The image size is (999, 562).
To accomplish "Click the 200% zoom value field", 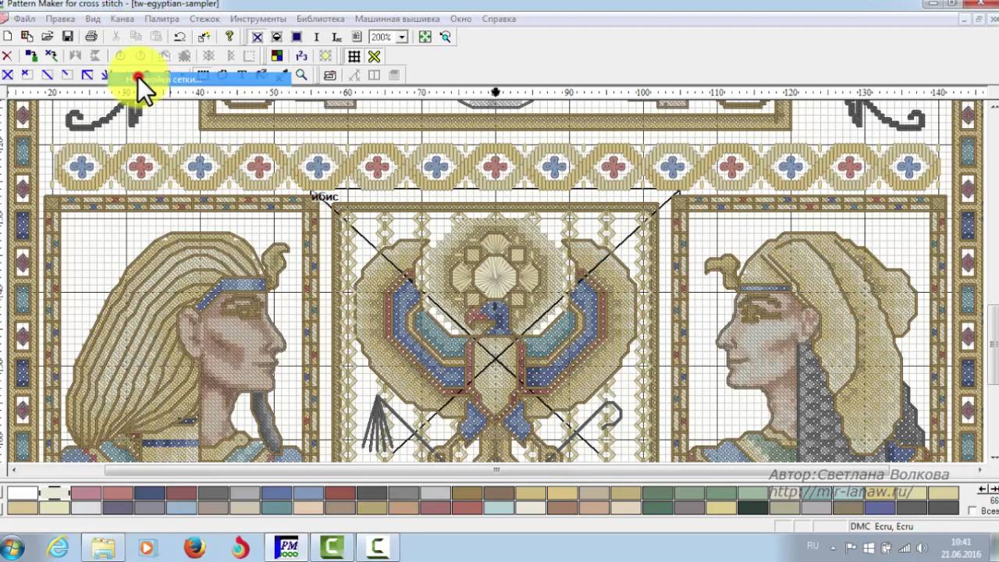I will tap(382, 37).
